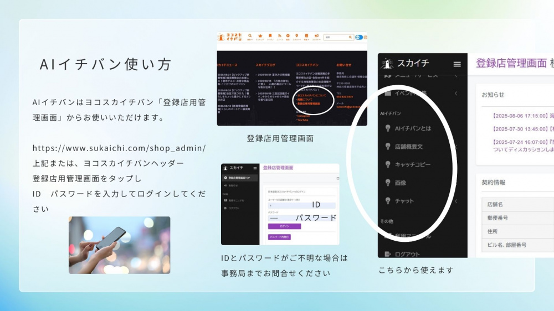Open 店舗概要文 in large sidebar
The height and width of the screenshot is (311, 554).
click(x=408, y=146)
